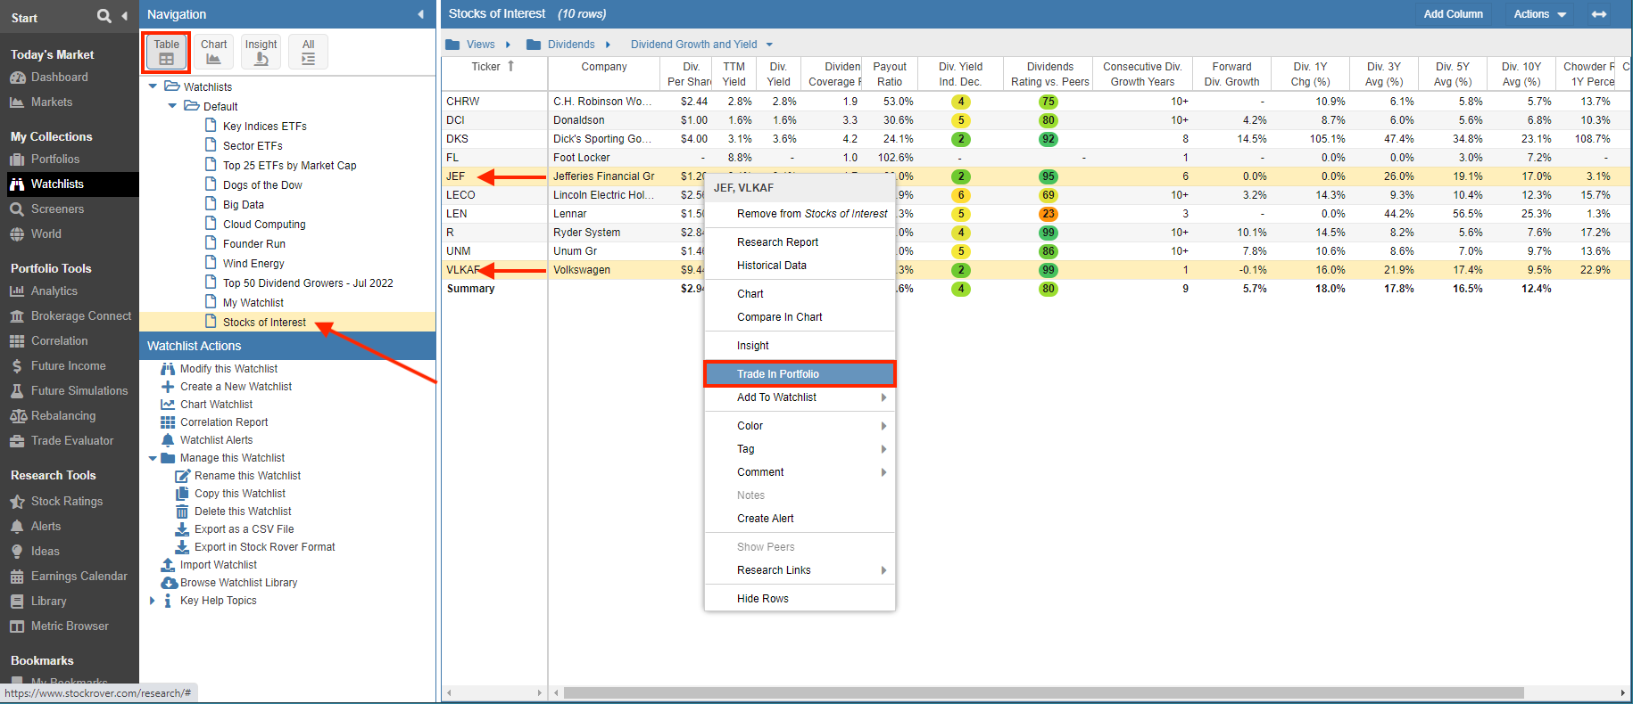Collapse the Watchlists tree folder
The height and width of the screenshot is (704, 1633).
pyautogui.click(x=153, y=86)
